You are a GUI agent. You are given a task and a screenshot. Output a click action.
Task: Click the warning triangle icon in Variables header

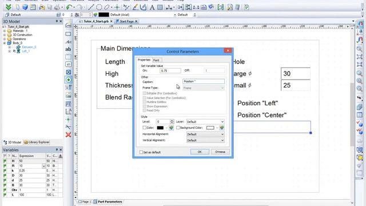pos(61,156)
